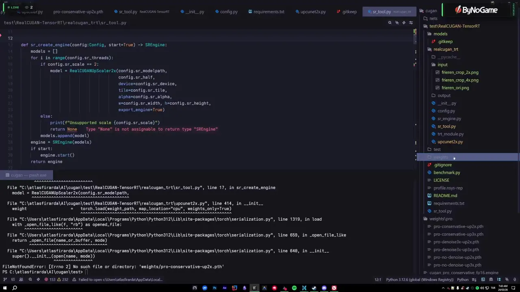This screenshot has height=292, width=520.
Task: Click the search icon in editor toolbar
Action: click(390, 23)
